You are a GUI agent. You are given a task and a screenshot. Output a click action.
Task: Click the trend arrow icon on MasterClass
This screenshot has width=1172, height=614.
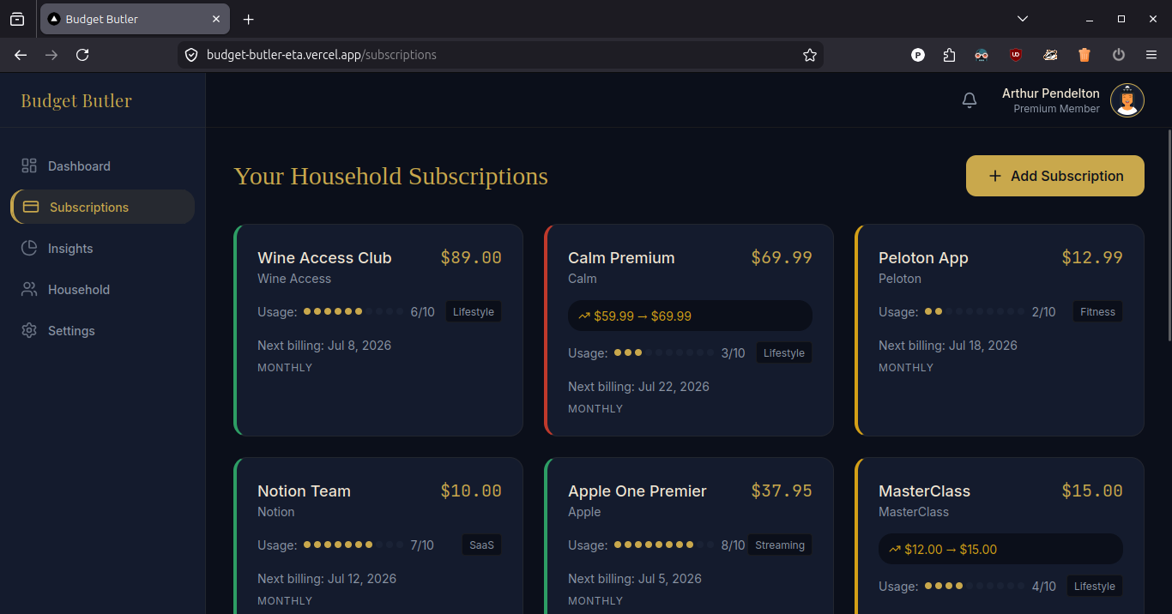[x=895, y=549]
